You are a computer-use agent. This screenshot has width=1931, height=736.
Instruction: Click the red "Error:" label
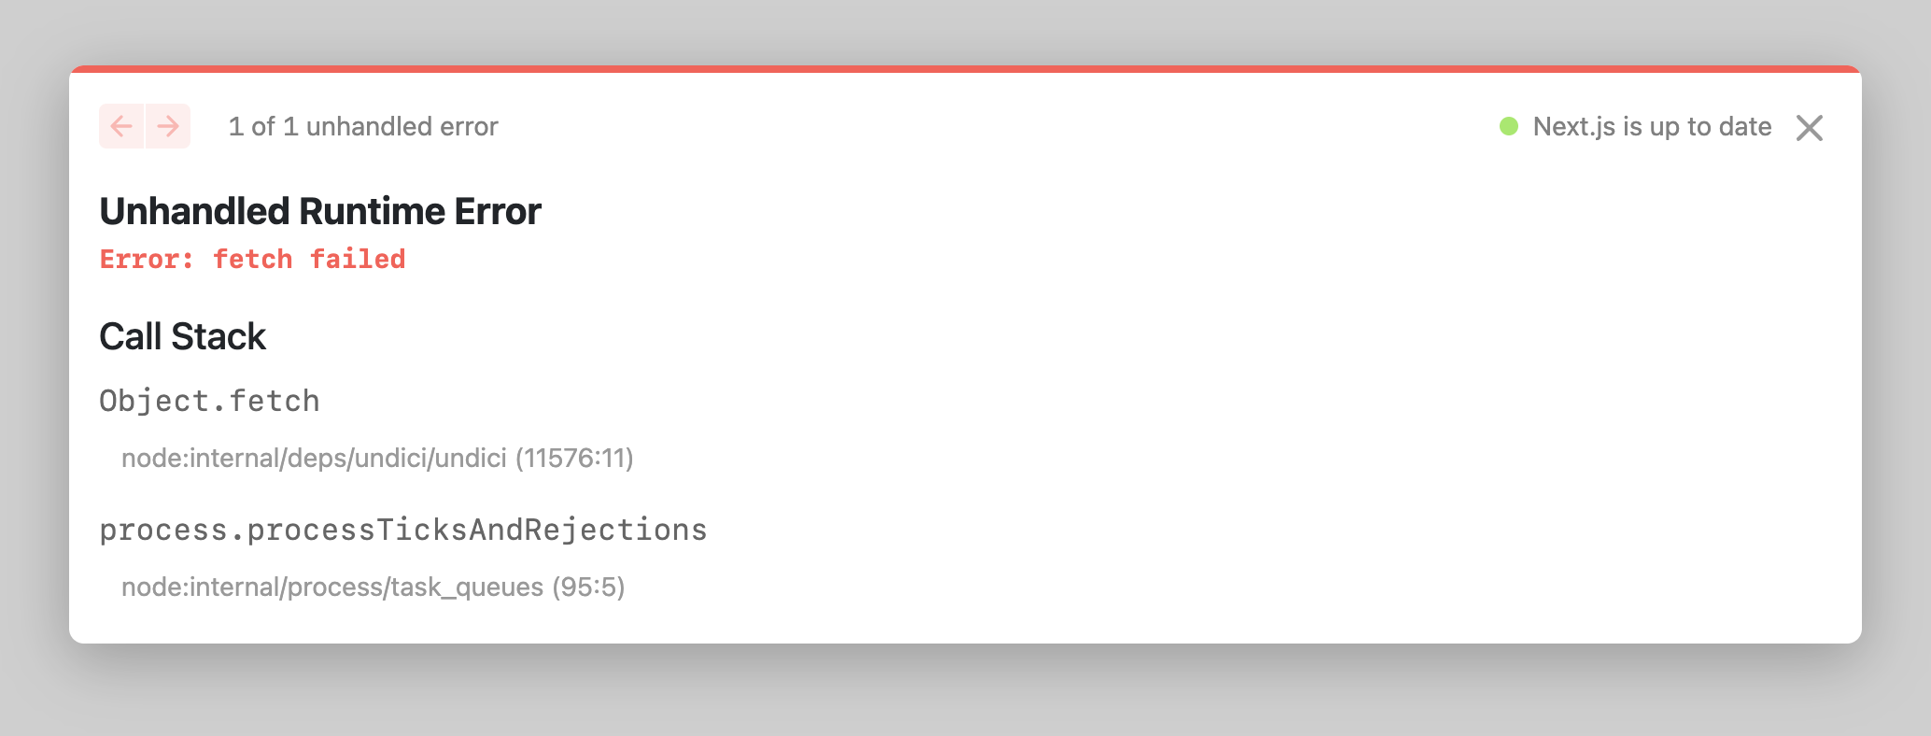click(146, 259)
